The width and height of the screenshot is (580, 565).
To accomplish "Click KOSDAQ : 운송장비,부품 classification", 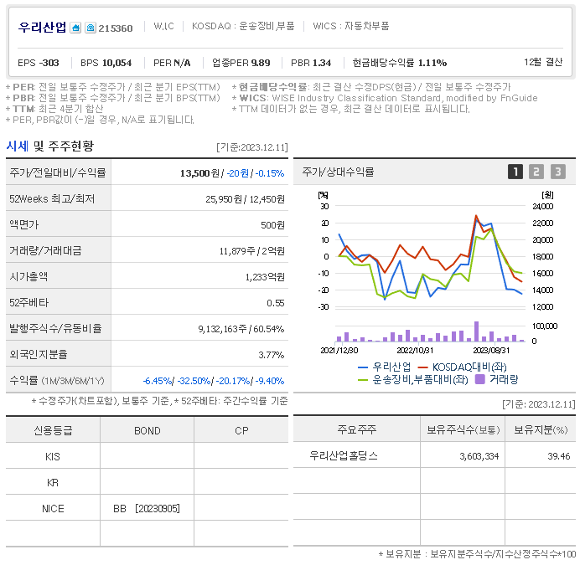I will [x=243, y=26].
